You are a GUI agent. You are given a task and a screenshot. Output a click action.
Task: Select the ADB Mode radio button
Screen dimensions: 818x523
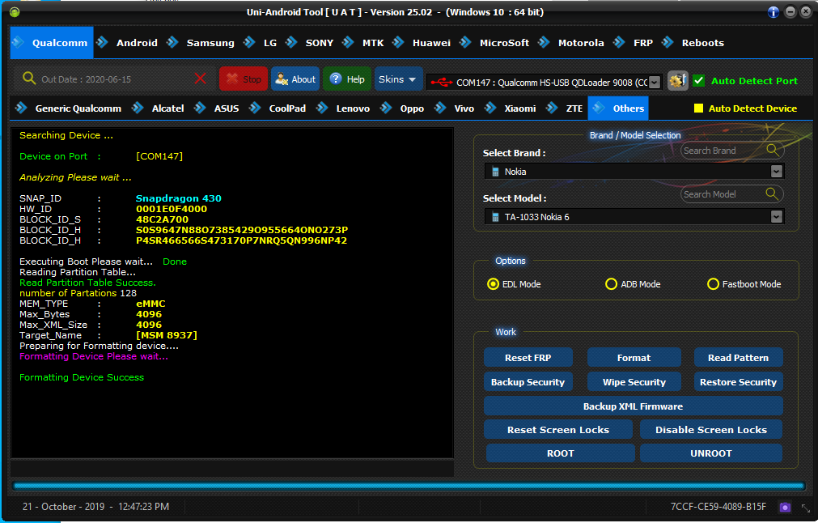611,284
